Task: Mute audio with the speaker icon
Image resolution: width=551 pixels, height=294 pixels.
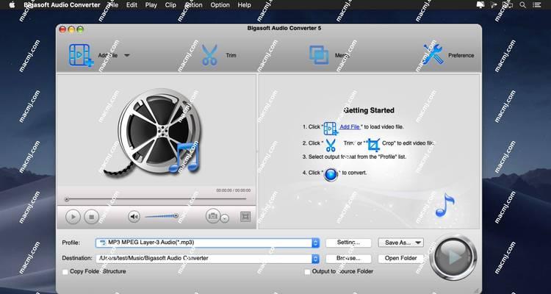Action: 134,217
